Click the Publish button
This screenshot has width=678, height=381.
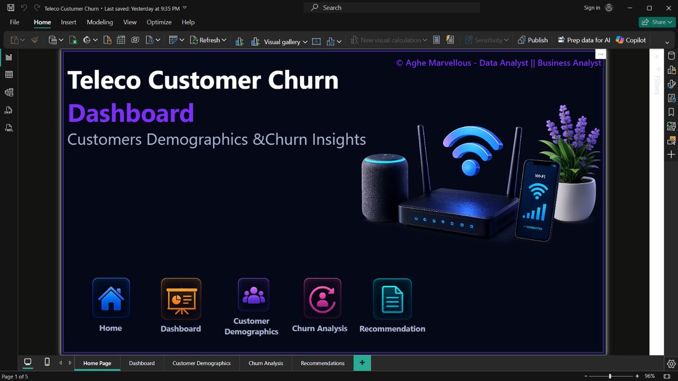point(532,40)
